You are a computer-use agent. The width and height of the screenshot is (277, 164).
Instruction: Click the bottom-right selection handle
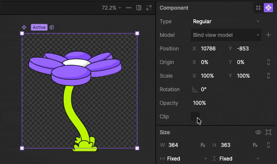(137, 148)
